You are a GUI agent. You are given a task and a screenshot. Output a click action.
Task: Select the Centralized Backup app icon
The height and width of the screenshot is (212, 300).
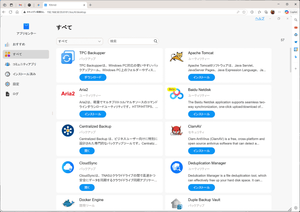68,130
